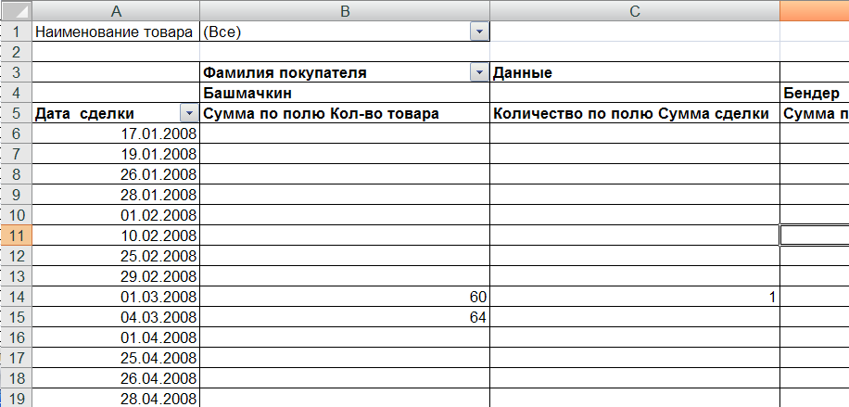
Task: Click the date 26.04.2008
Action: 117,377
